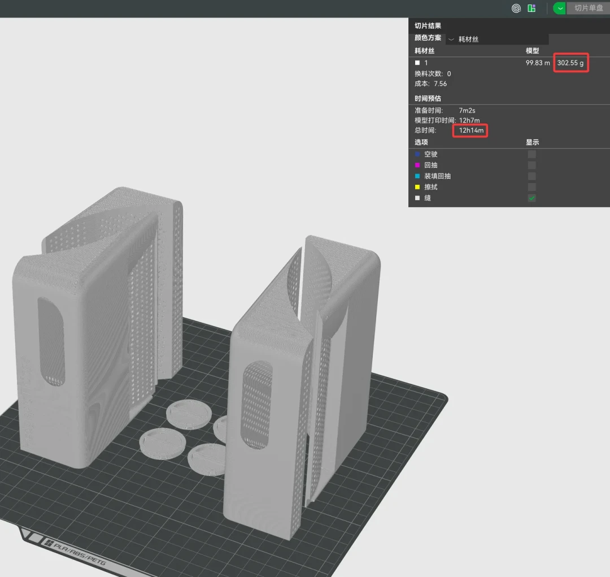The width and height of the screenshot is (610, 577).
Task: Enable the 擦拭 display checkbox
Action: pos(532,187)
